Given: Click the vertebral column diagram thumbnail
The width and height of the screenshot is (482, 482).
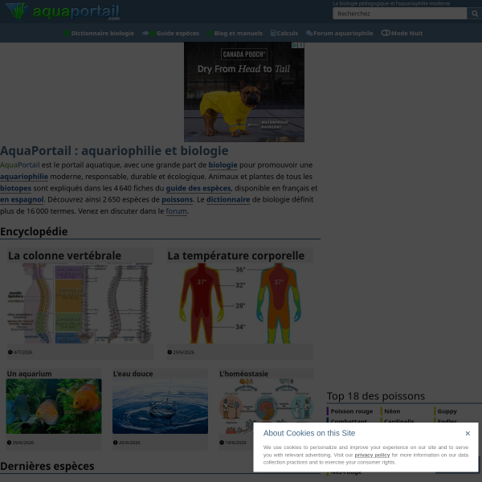Looking at the screenshot, I should click(x=80, y=303).
